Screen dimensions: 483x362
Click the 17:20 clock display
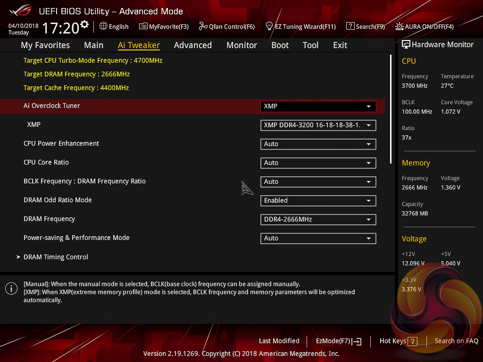61,28
